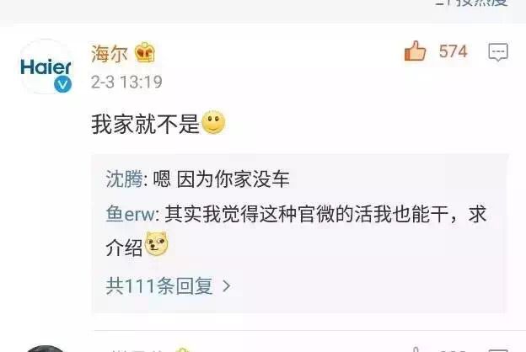
Task: Tap the partially visible sort-by-heat option at top
Action: pos(472,3)
